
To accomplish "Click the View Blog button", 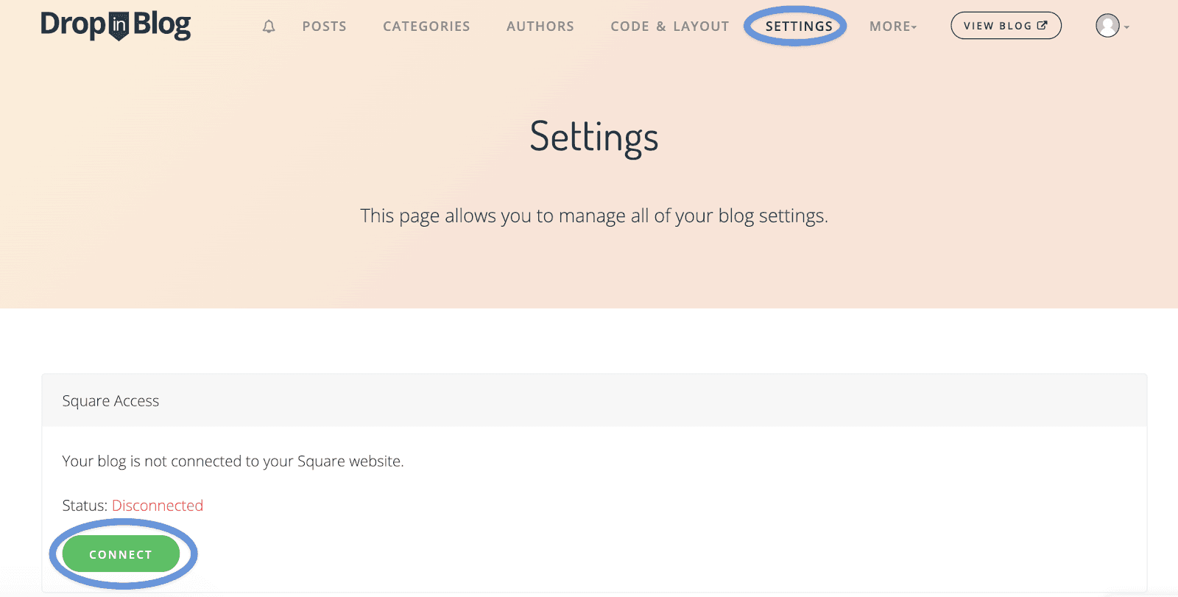I will [x=1006, y=26].
